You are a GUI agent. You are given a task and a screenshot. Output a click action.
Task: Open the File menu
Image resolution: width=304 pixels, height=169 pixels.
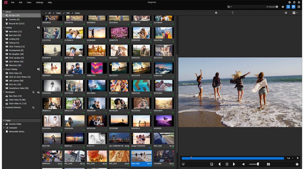tap(12, 2)
